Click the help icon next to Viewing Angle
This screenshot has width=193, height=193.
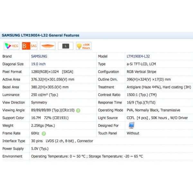78,110
